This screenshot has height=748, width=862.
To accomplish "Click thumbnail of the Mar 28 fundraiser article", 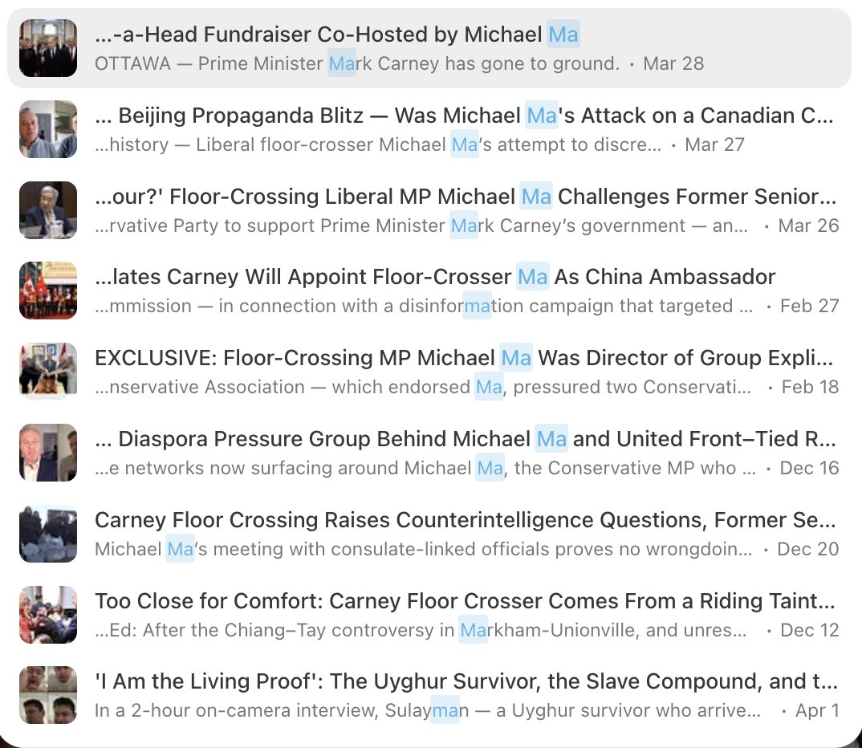I will [48, 48].
